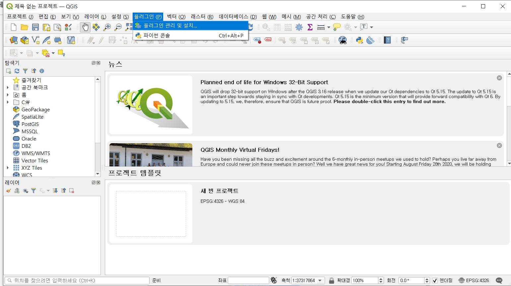The height and width of the screenshot is (286, 511).
Task: Select the Pan Map hand tool
Action: [x=85, y=27]
